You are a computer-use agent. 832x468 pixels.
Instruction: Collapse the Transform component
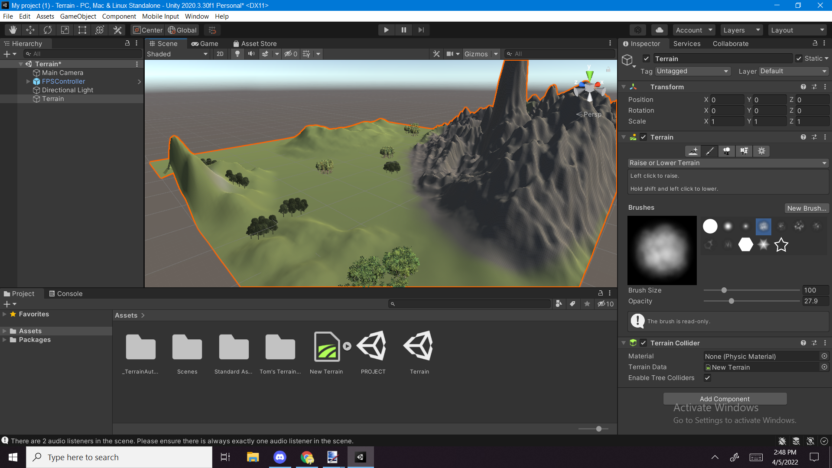(624, 87)
